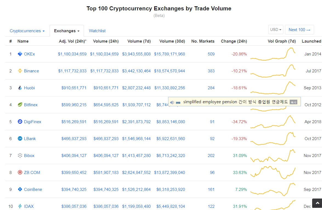Screen dimensions: 322x210
Task: Click OKEx change value -20.86%
Action: tap(239, 54)
